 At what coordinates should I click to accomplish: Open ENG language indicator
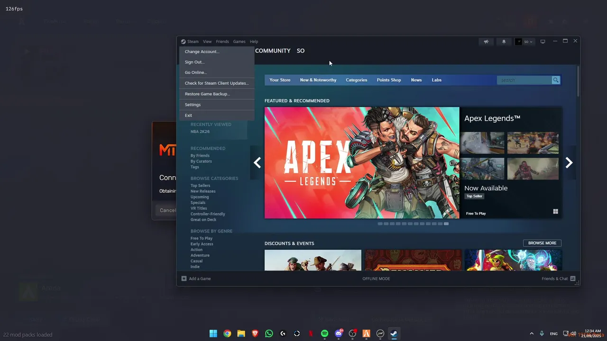554,333
